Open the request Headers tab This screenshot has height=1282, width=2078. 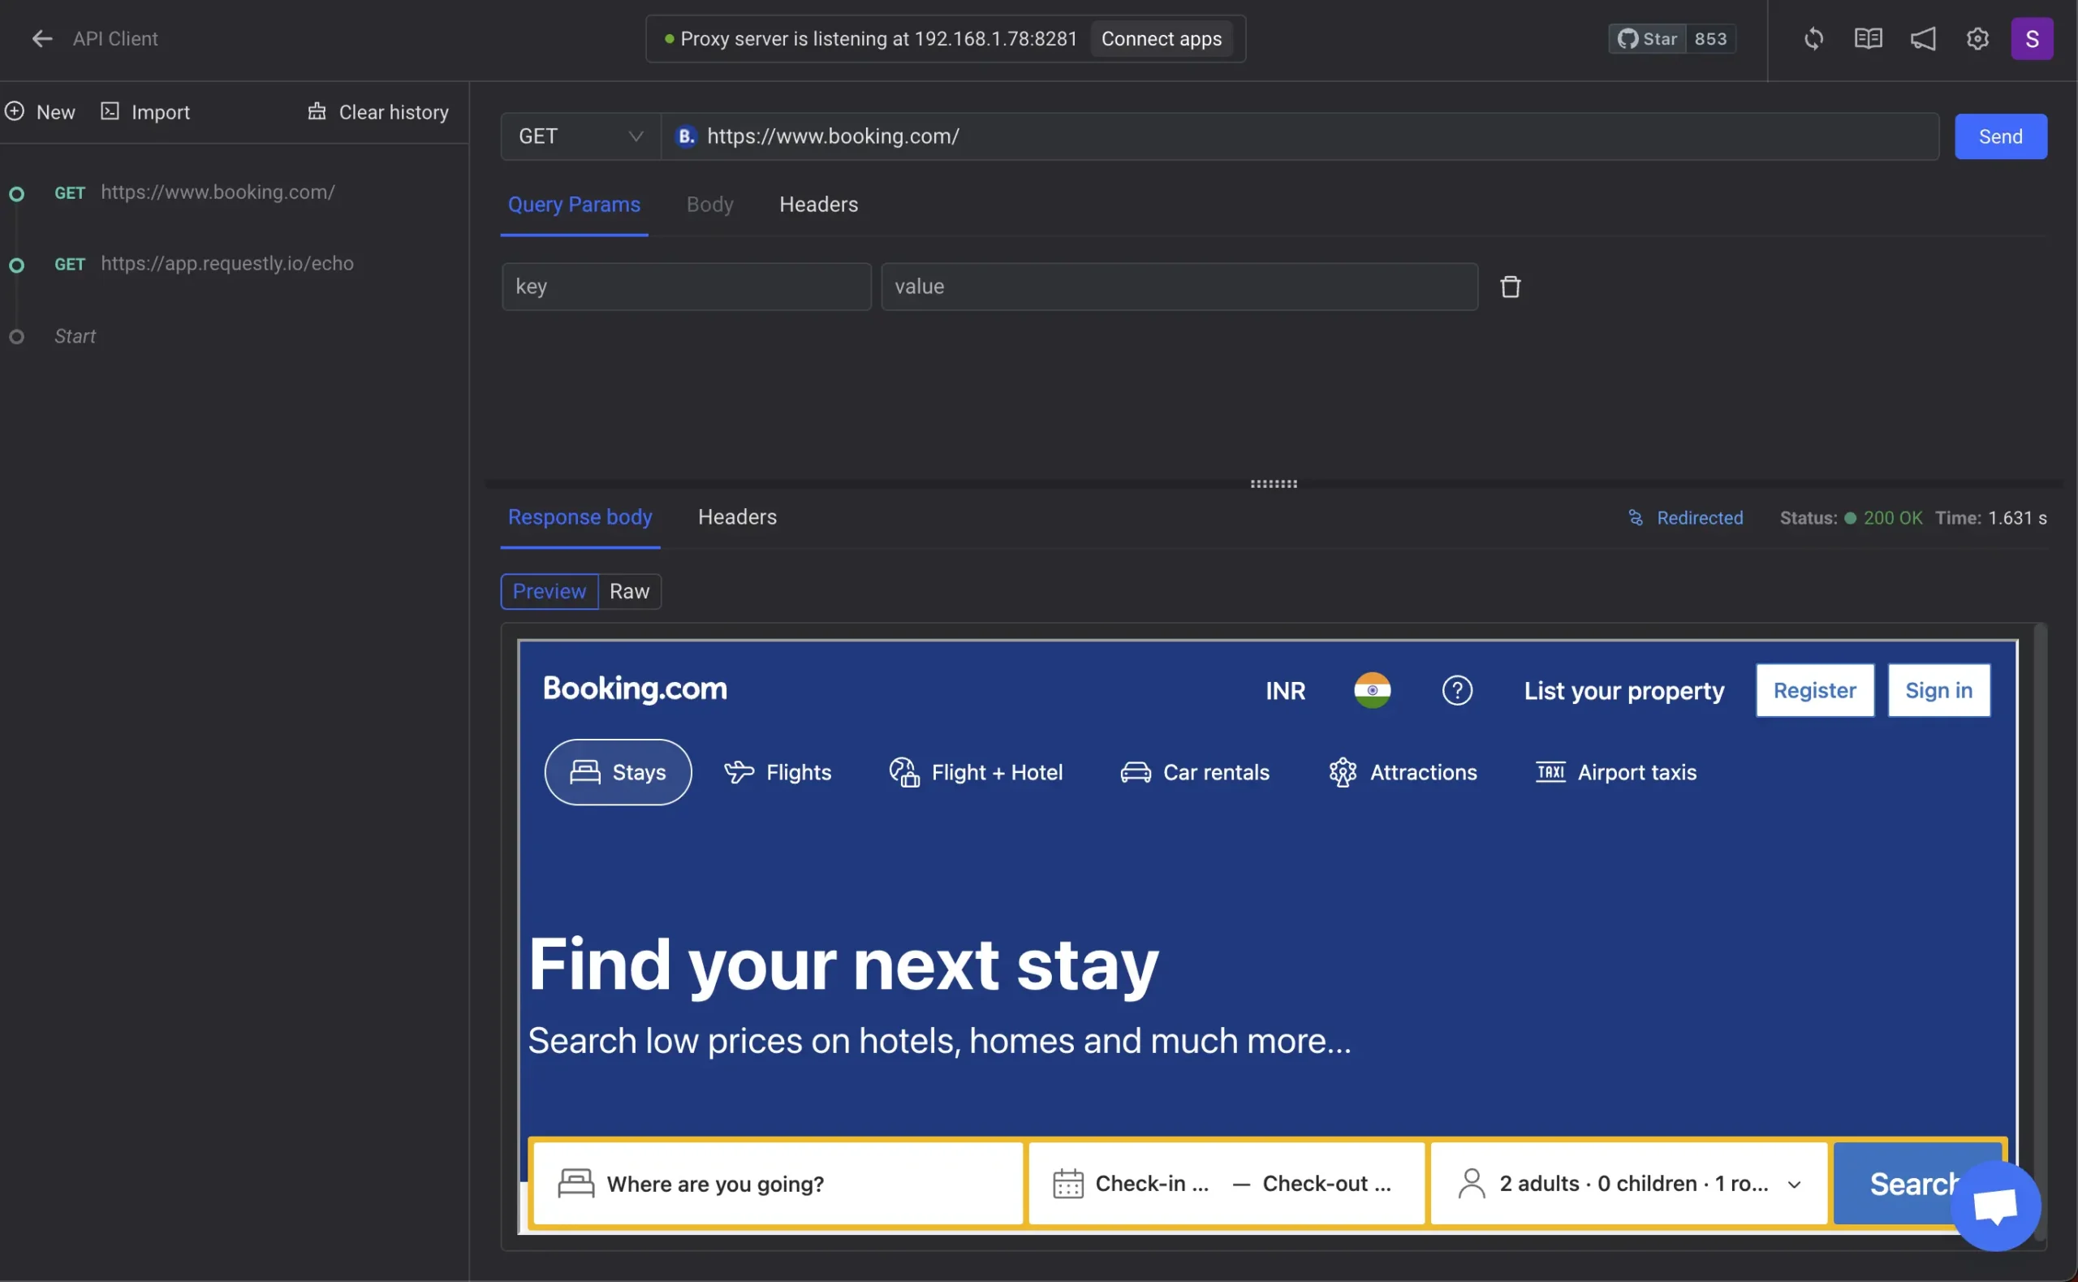[x=818, y=205]
